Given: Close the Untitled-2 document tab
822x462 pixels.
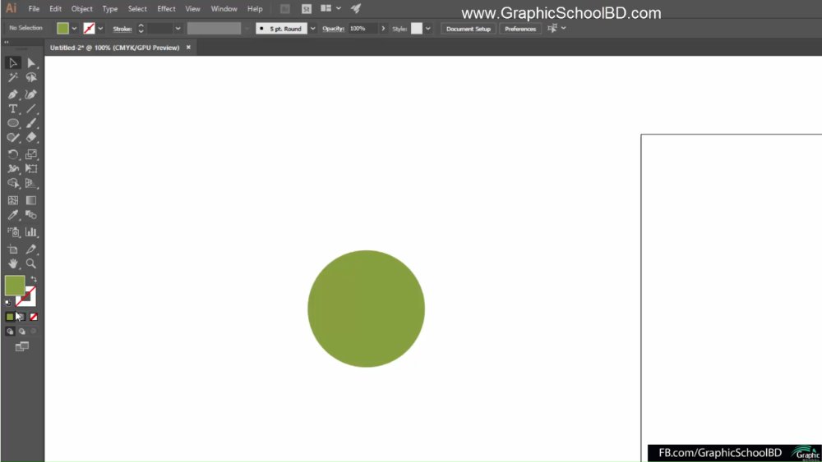Looking at the screenshot, I should pos(188,48).
